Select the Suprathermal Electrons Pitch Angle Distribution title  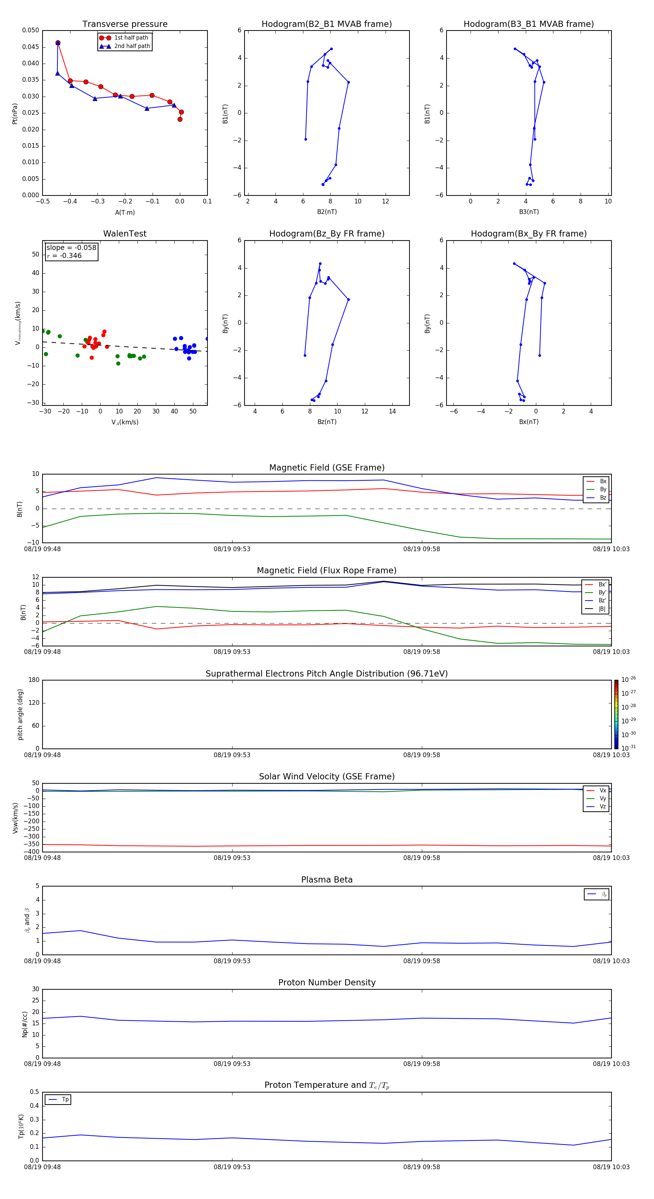(327, 674)
